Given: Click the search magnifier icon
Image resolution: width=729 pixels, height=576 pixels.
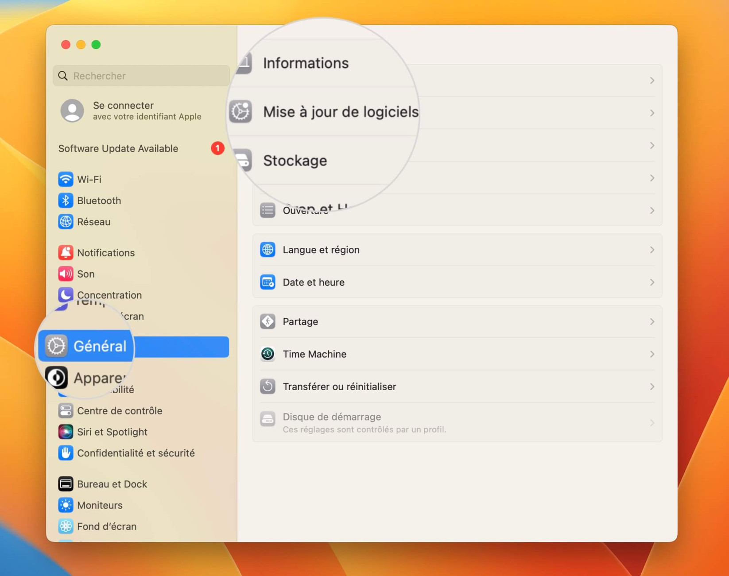Looking at the screenshot, I should 63,76.
